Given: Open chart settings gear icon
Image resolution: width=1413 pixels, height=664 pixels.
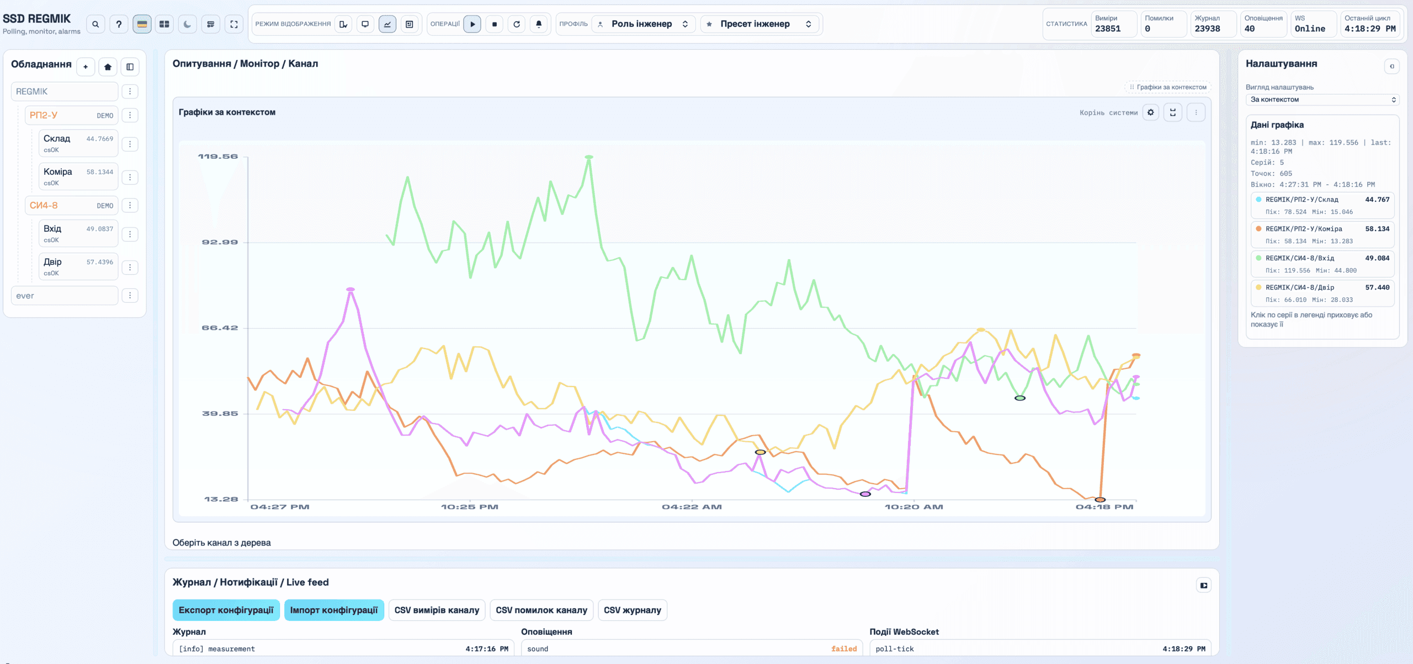Looking at the screenshot, I should (1151, 113).
